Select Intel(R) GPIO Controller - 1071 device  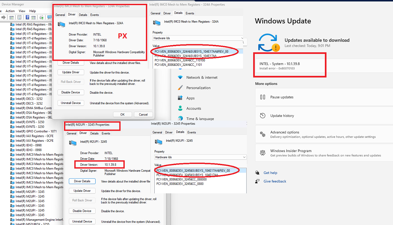coord(36,131)
